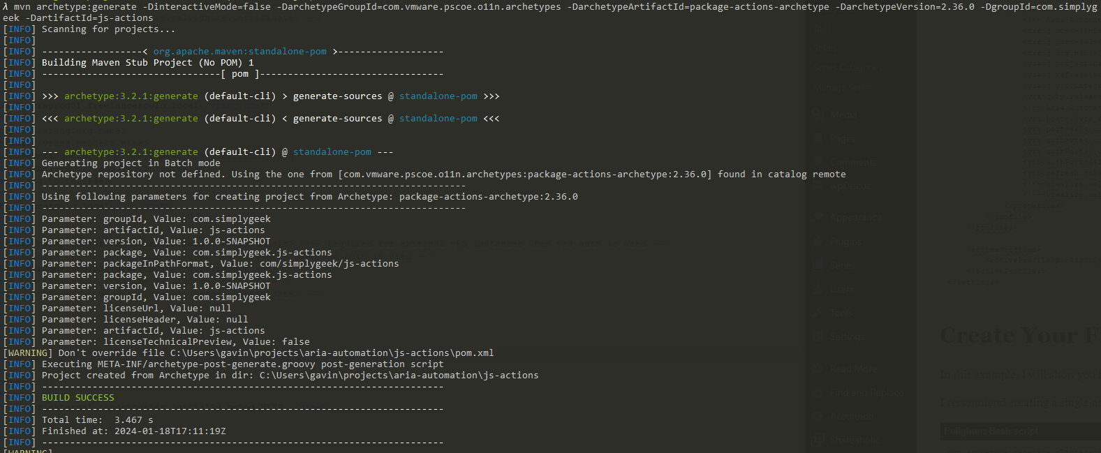Select the wpDiscuz menu item
The image size is (1101, 453).
[x=850, y=186]
